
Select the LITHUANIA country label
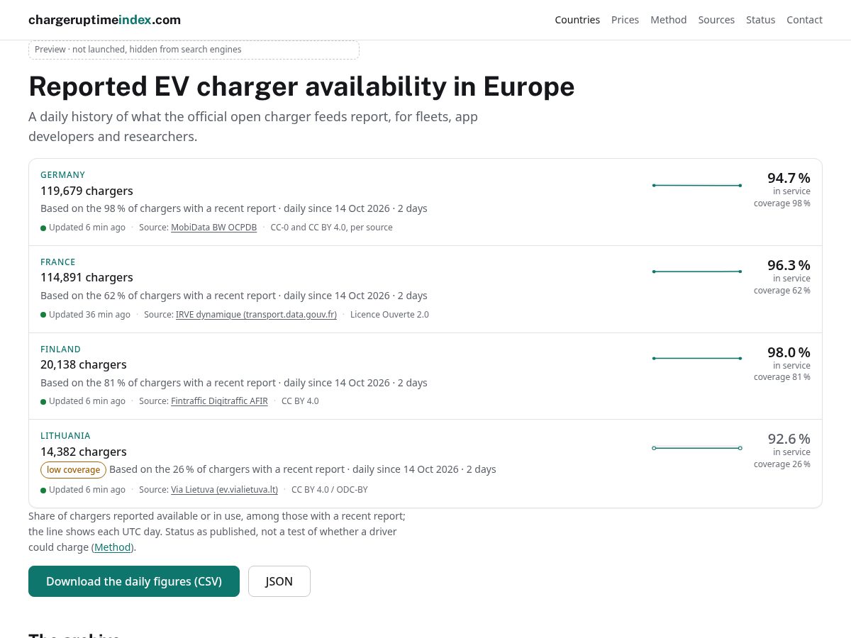point(65,436)
